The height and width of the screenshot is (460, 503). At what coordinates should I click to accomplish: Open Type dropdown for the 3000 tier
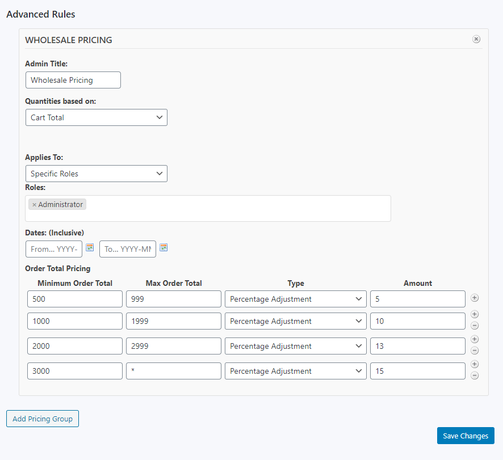pyautogui.click(x=295, y=371)
